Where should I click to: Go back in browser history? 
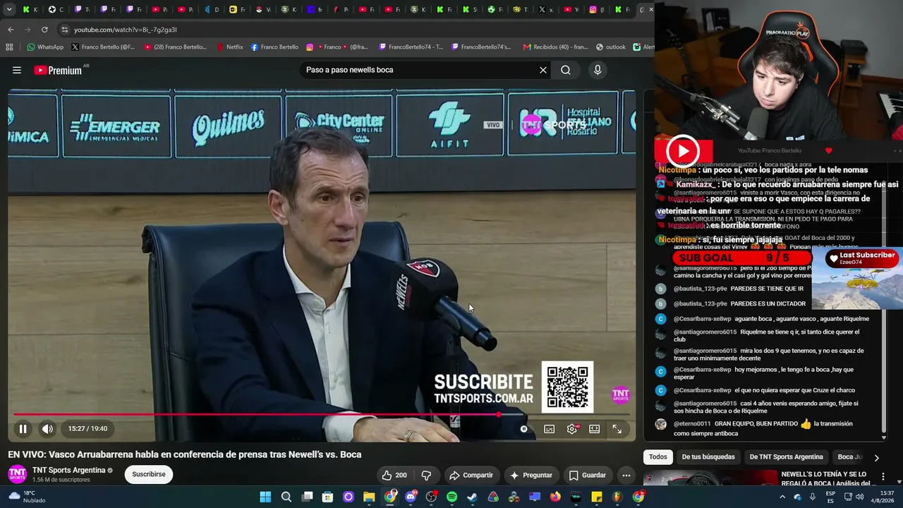click(x=11, y=30)
